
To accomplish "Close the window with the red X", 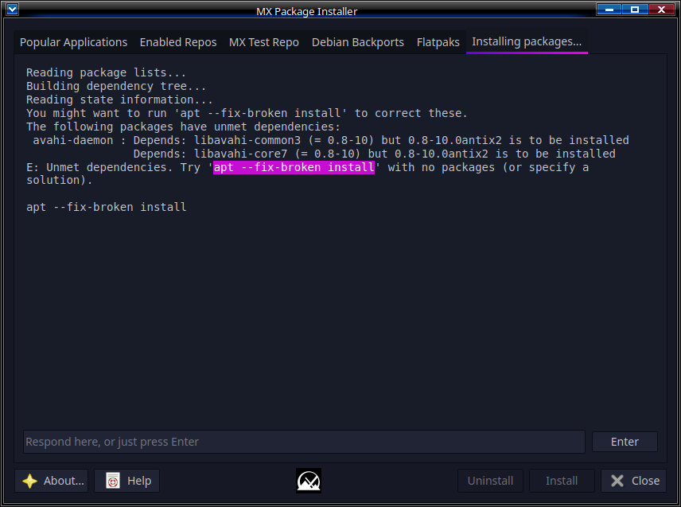I will coord(661,9).
